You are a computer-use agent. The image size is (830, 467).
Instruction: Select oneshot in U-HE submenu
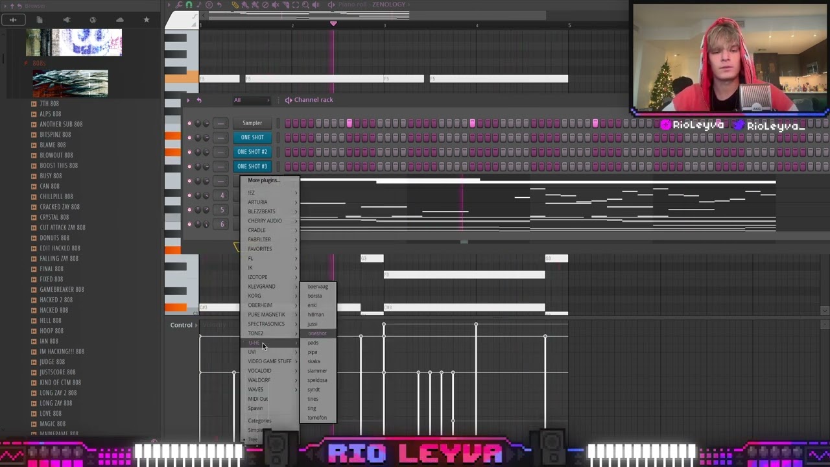pos(318,333)
